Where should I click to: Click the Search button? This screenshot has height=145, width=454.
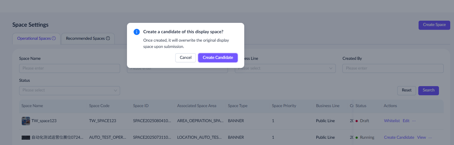click(428, 91)
